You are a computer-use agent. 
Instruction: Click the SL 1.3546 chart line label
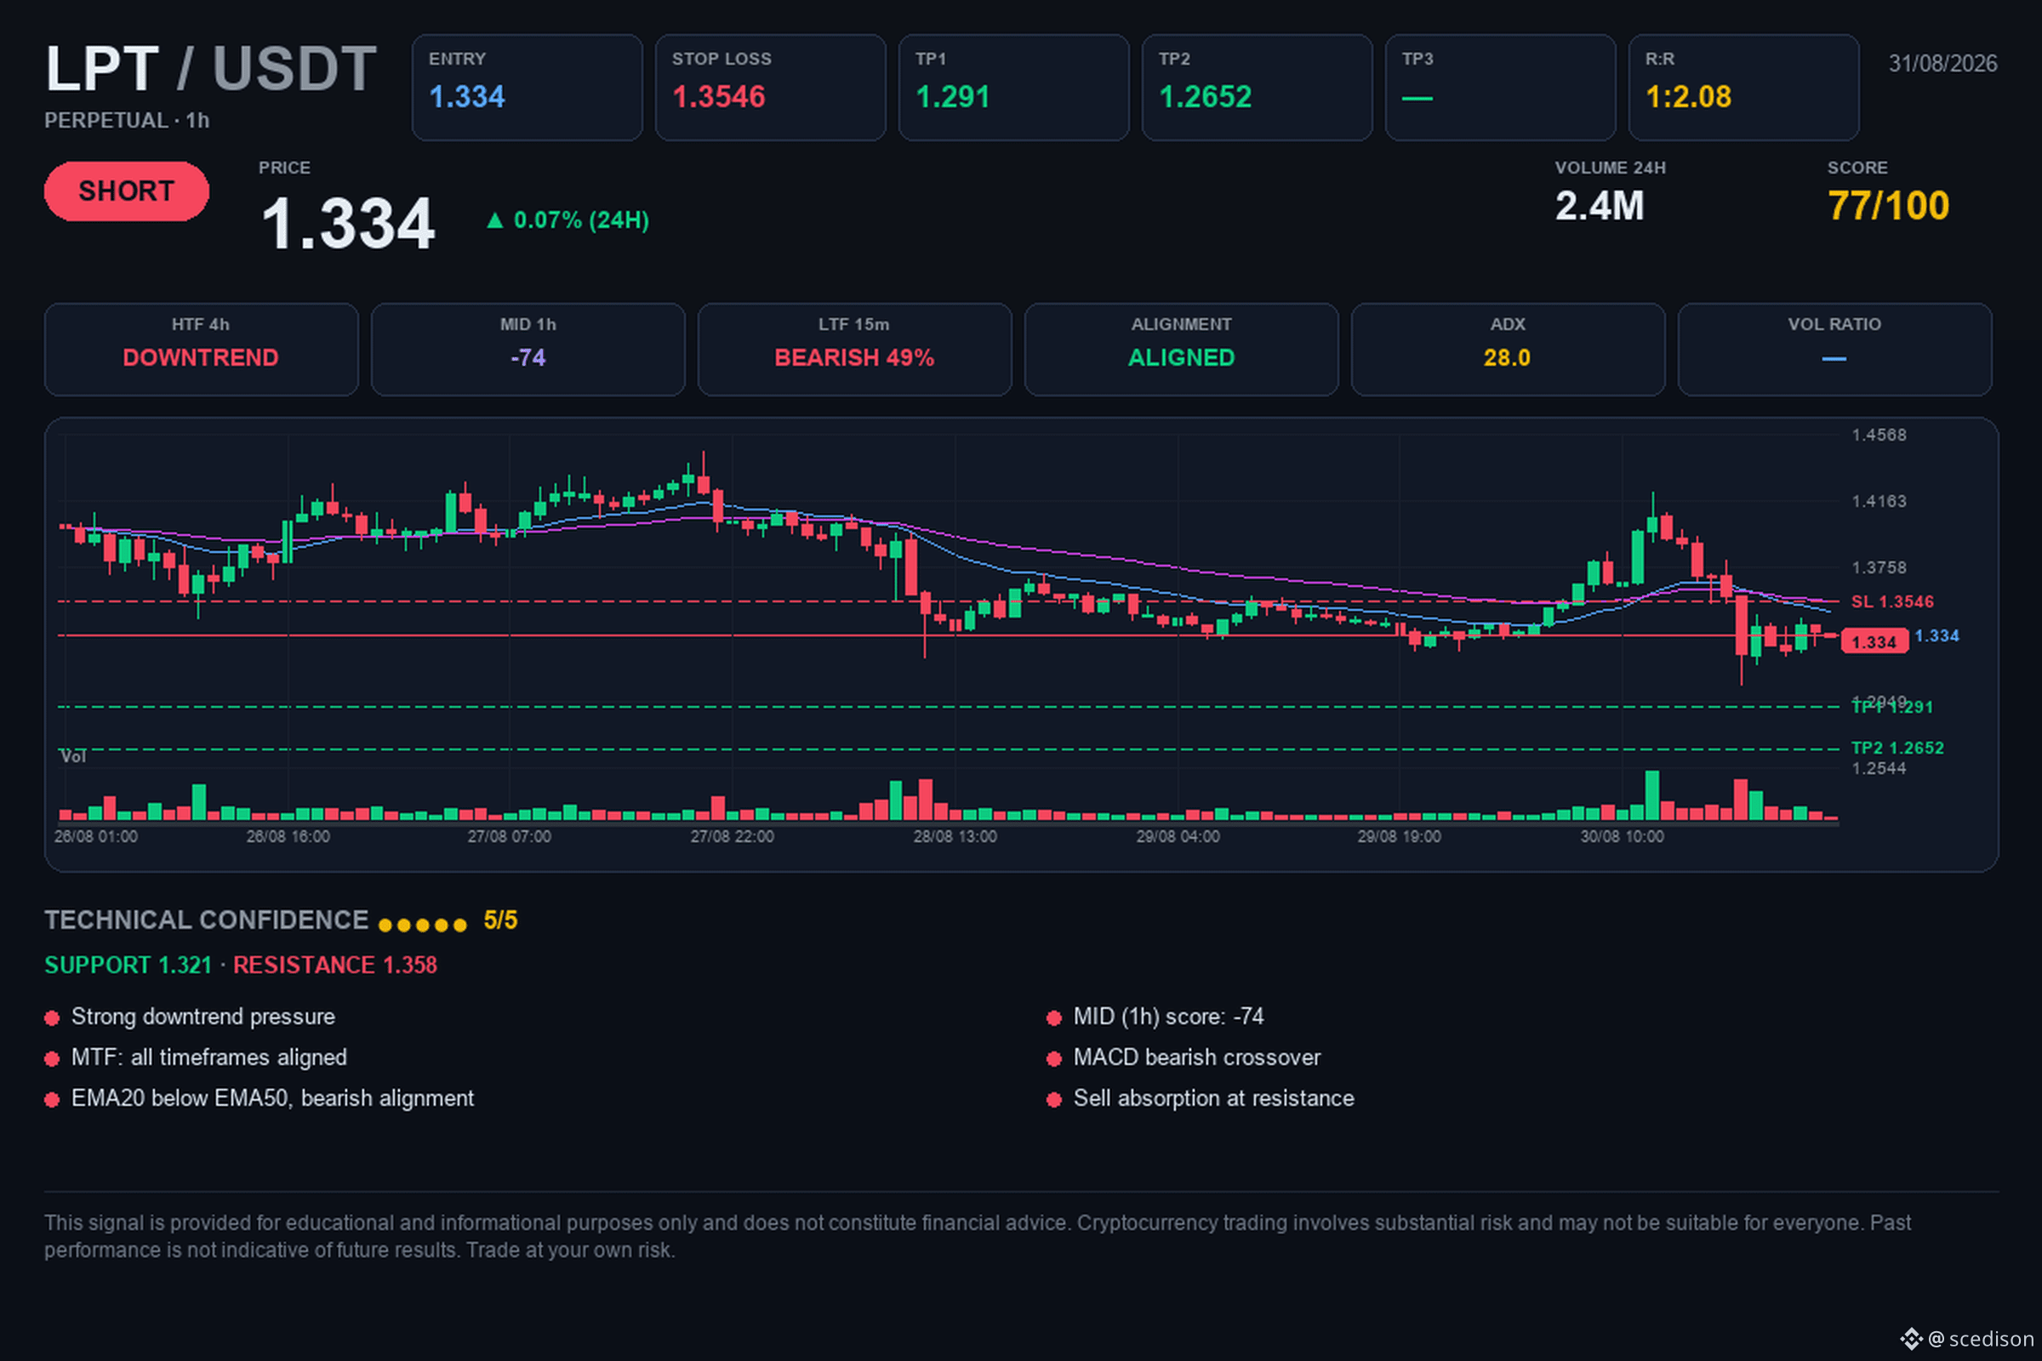pos(1891,601)
